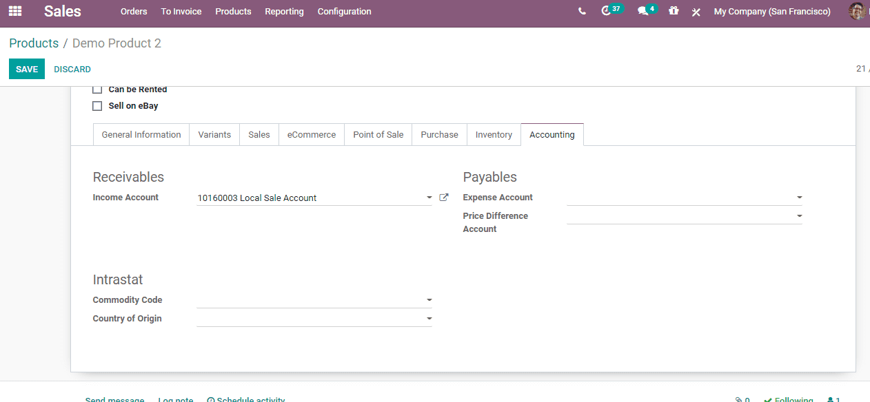Expand the Expense Account dropdown
The image size is (870, 402).
coord(799,198)
